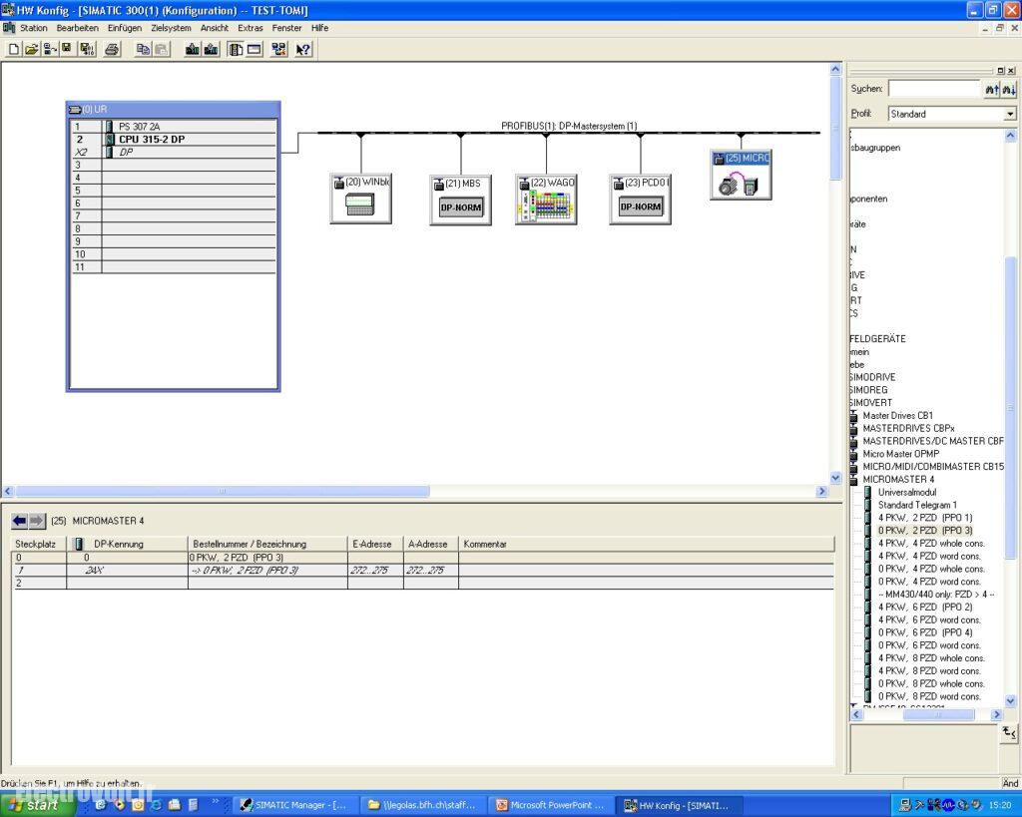Switch to SIMATIC Manager in taskbar

coord(294,804)
